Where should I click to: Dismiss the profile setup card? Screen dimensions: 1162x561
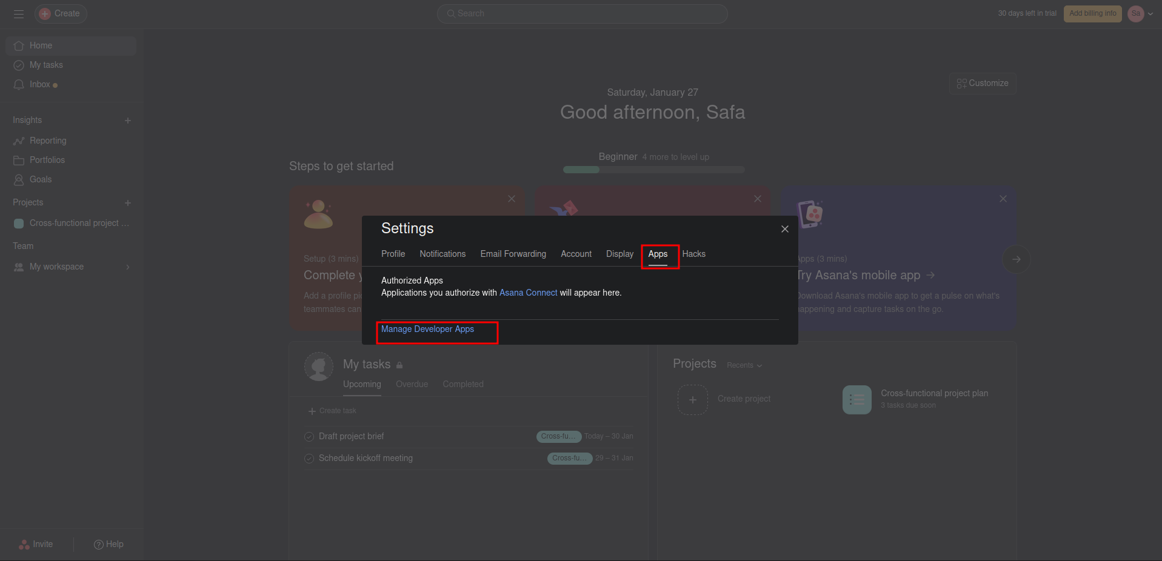pos(512,199)
